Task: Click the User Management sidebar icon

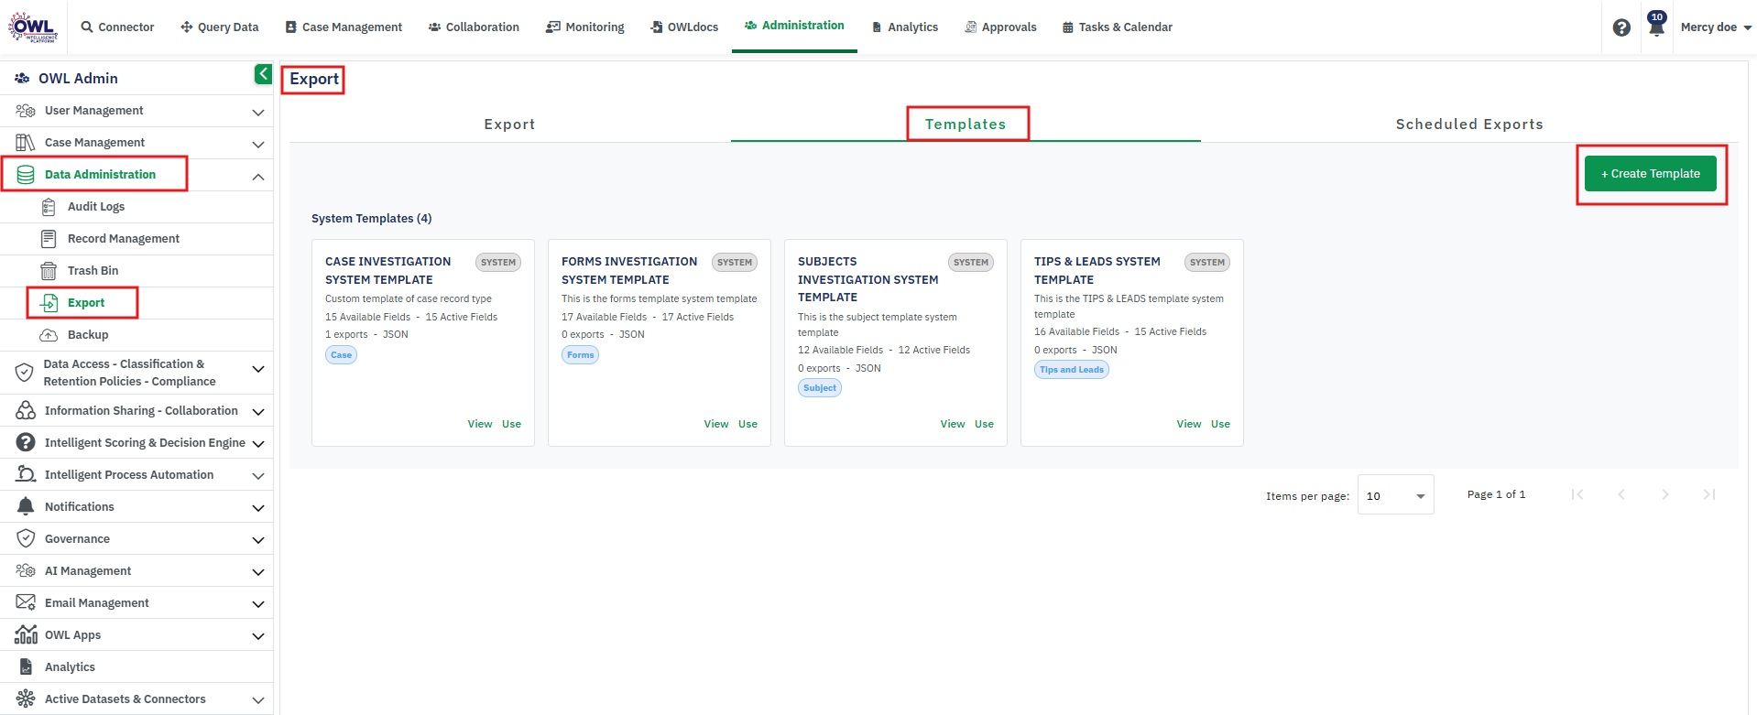Action: (x=26, y=111)
